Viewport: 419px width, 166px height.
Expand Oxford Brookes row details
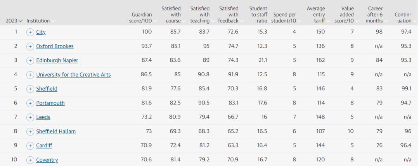coord(30,46)
